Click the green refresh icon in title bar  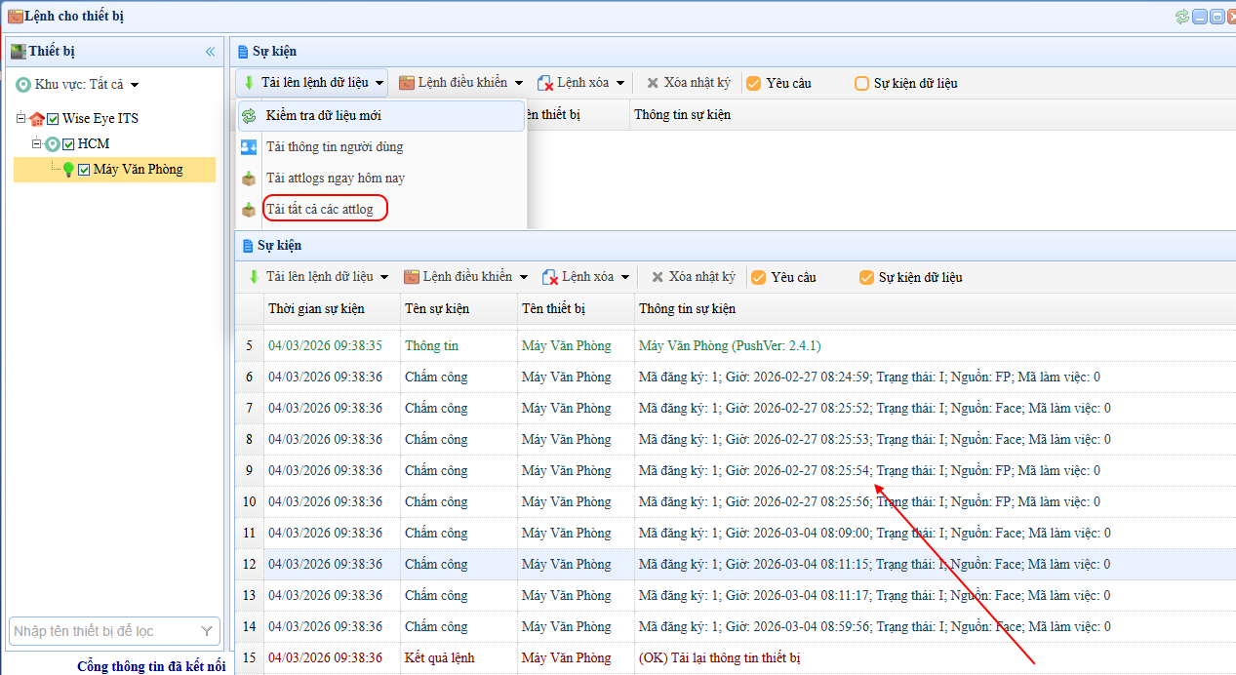pyautogui.click(x=1182, y=16)
